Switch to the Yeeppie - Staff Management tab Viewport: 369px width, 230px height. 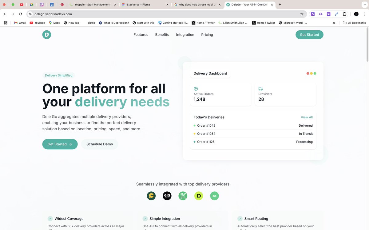(93, 5)
